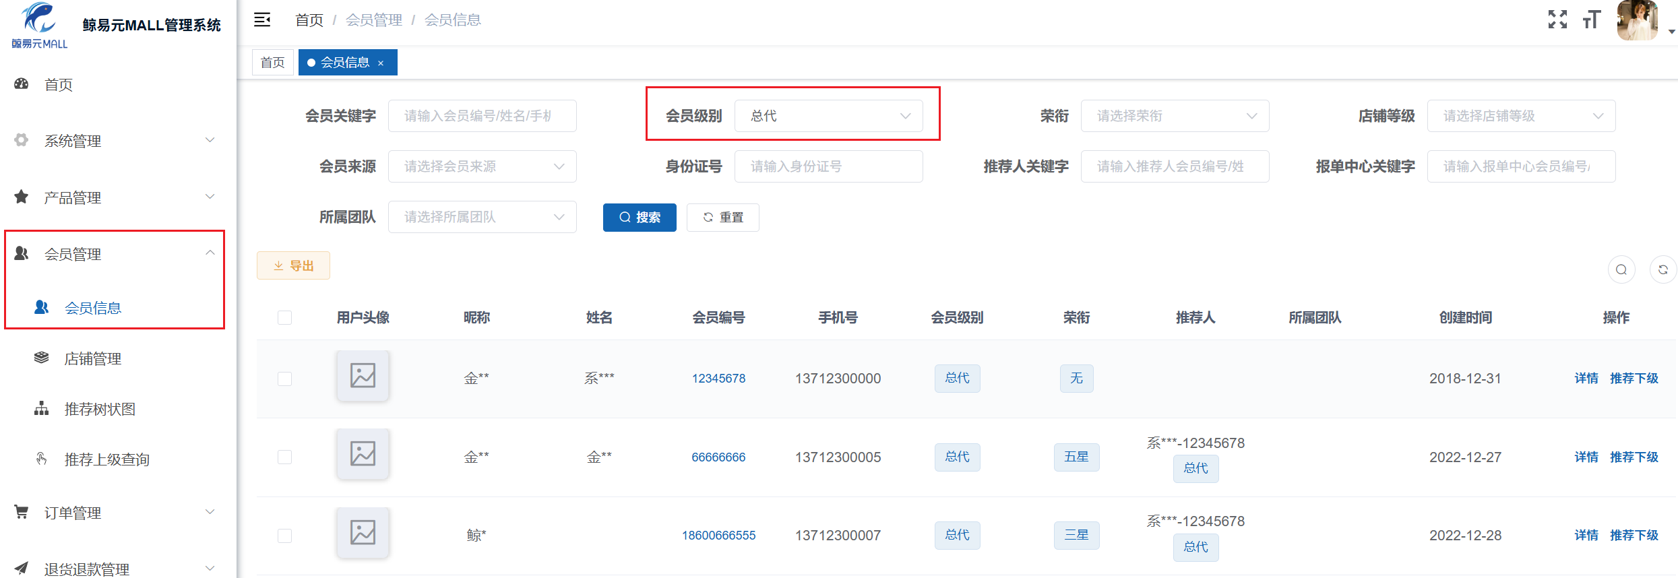Expand the 系统管理 sidebar menu
Screen dimensions: 1678x578
[115, 141]
